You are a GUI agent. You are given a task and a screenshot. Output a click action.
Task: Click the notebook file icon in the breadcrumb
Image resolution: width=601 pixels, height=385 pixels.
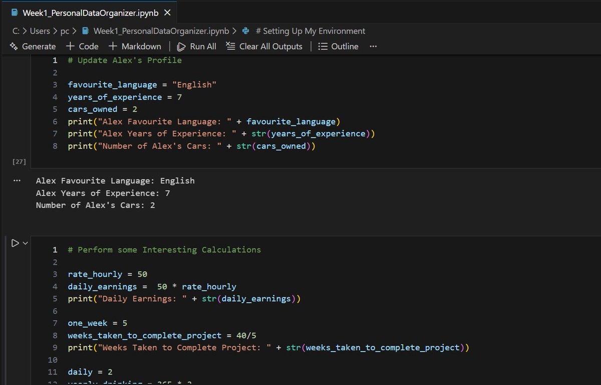[x=85, y=31]
